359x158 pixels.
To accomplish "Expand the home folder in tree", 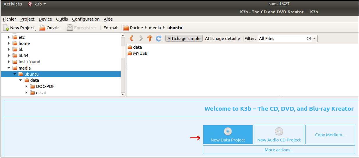I will point(9,43).
